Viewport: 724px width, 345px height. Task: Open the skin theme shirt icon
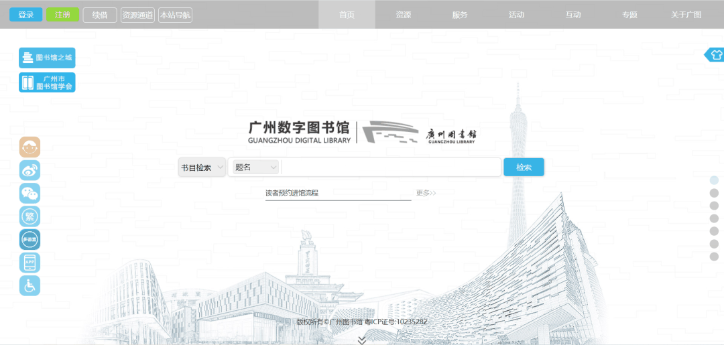715,55
